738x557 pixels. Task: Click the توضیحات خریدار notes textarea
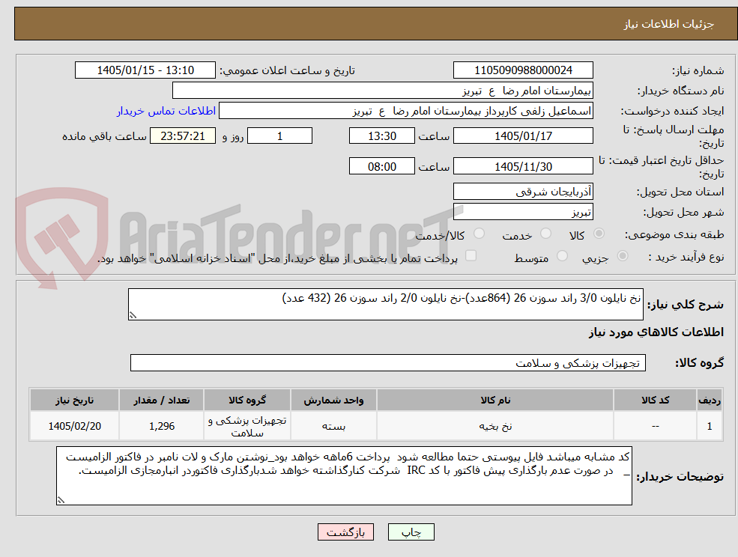coord(344,475)
